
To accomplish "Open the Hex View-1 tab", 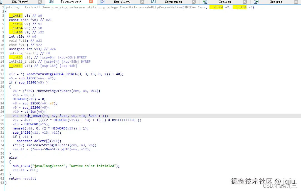I will click(122, 2).
